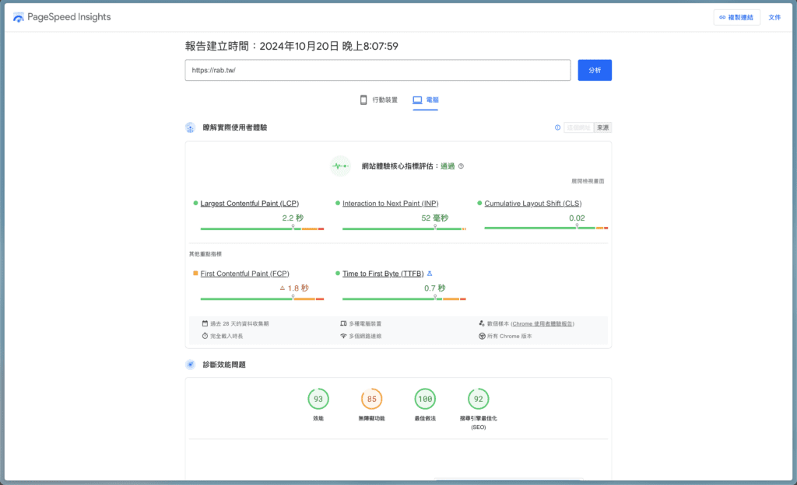Screen dimensions: 797x485
Task: Select the 這個網址 toggle option
Action: click(x=579, y=127)
